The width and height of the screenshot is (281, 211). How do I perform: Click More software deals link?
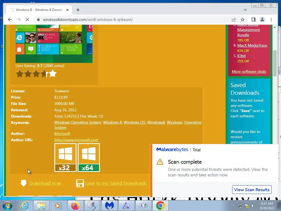pyautogui.click(x=249, y=72)
